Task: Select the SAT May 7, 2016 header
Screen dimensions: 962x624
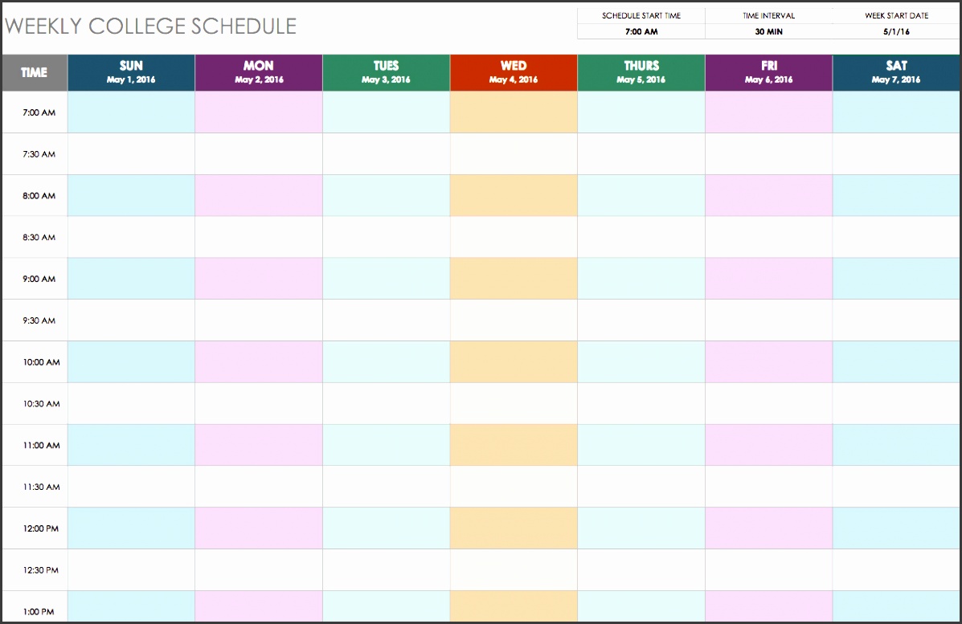Action: point(896,72)
